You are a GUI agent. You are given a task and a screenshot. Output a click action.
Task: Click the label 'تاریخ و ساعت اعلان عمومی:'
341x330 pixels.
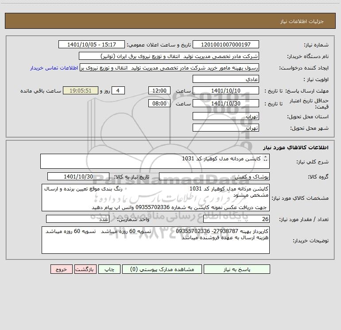159,45
